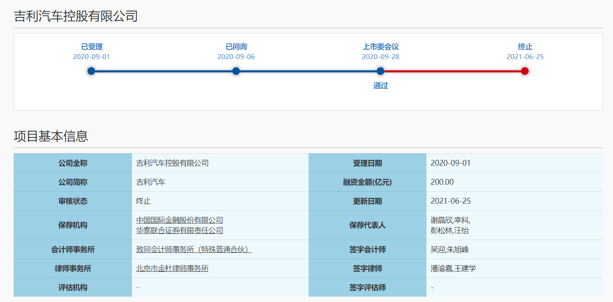Screen dimensions: 613x302
Task: Click the 吴迎,朱旭峰 accountant names
Action: pyautogui.click(x=450, y=250)
